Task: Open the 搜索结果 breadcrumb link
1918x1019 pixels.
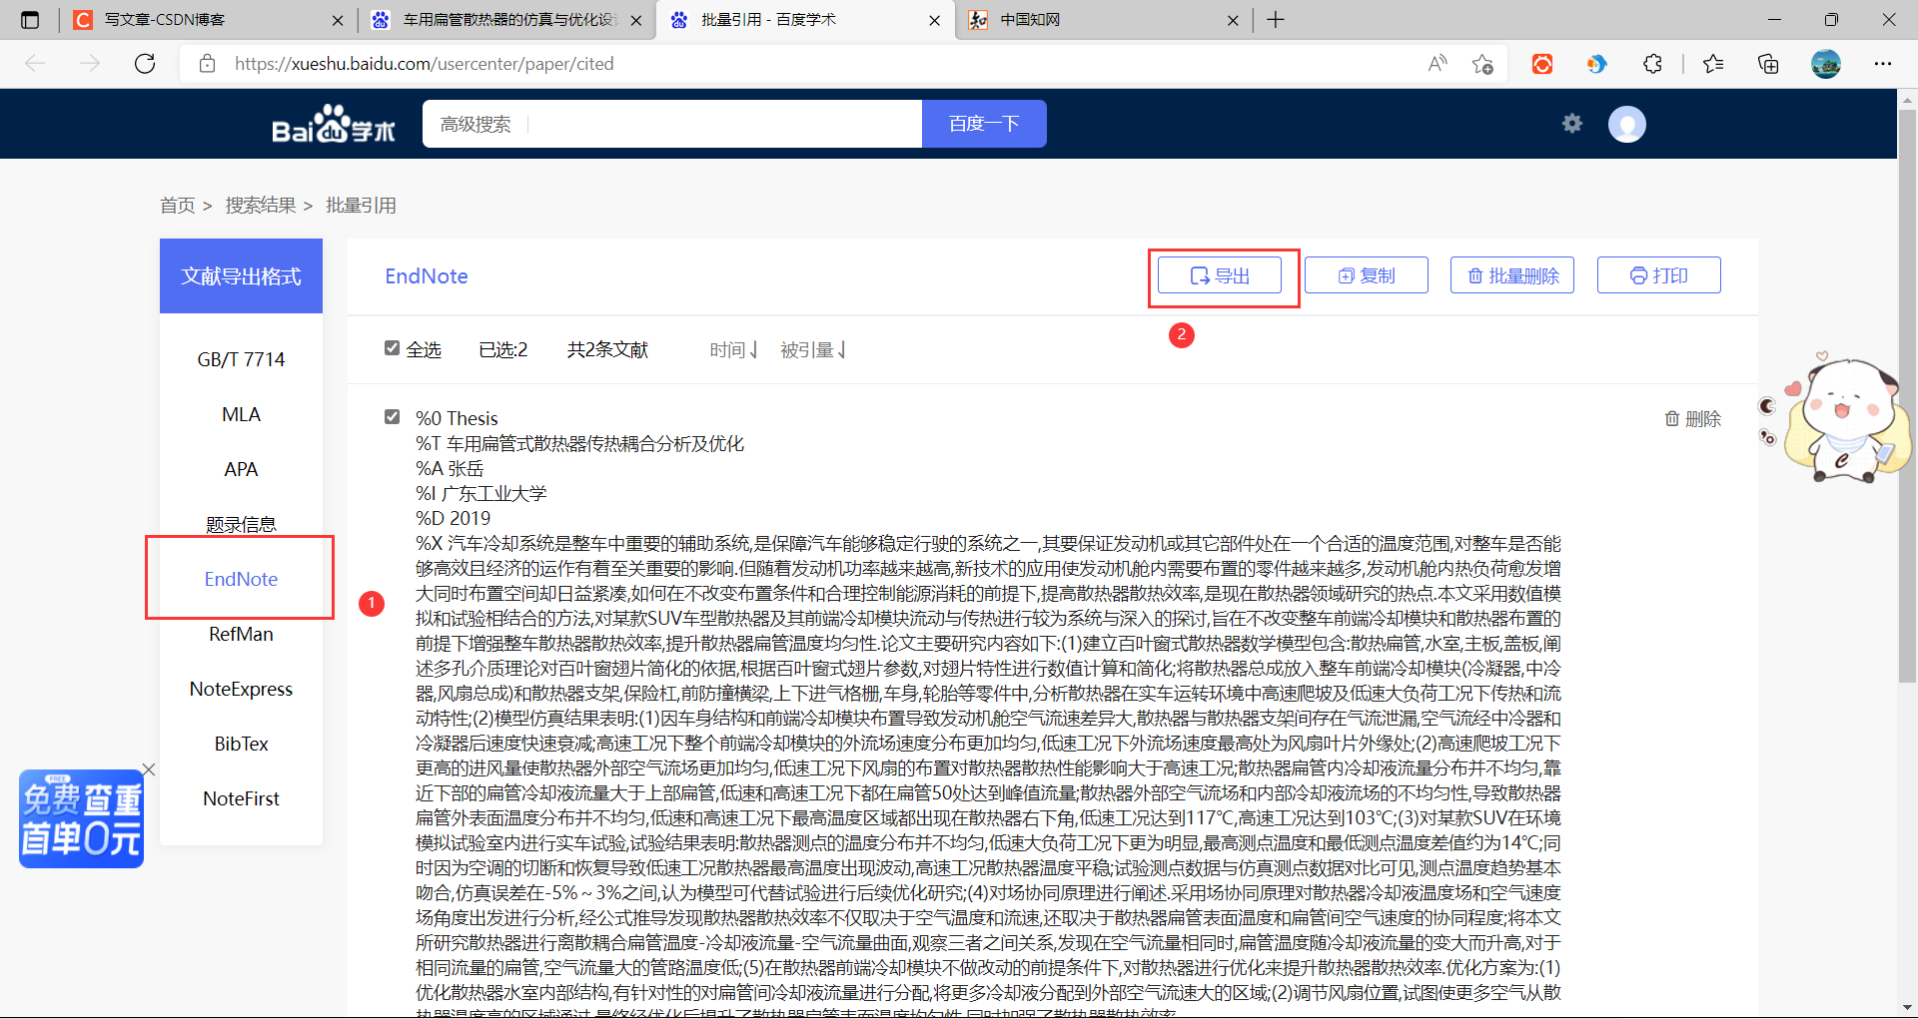Action: tap(259, 205)
